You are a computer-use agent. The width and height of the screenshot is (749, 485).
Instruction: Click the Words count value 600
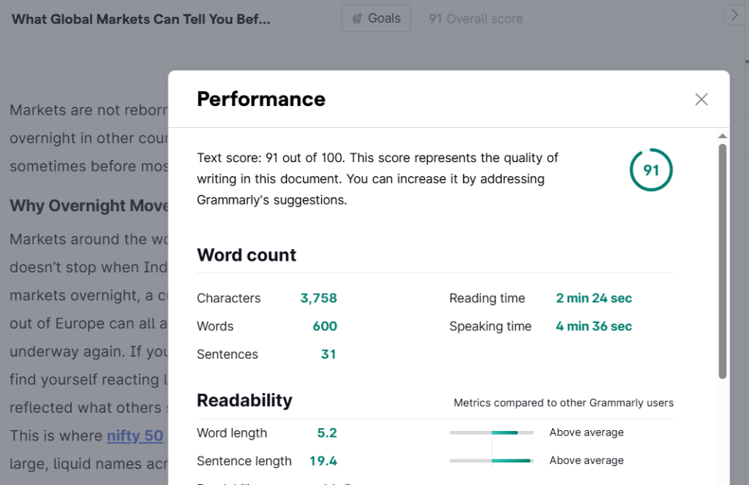(325, 326)
